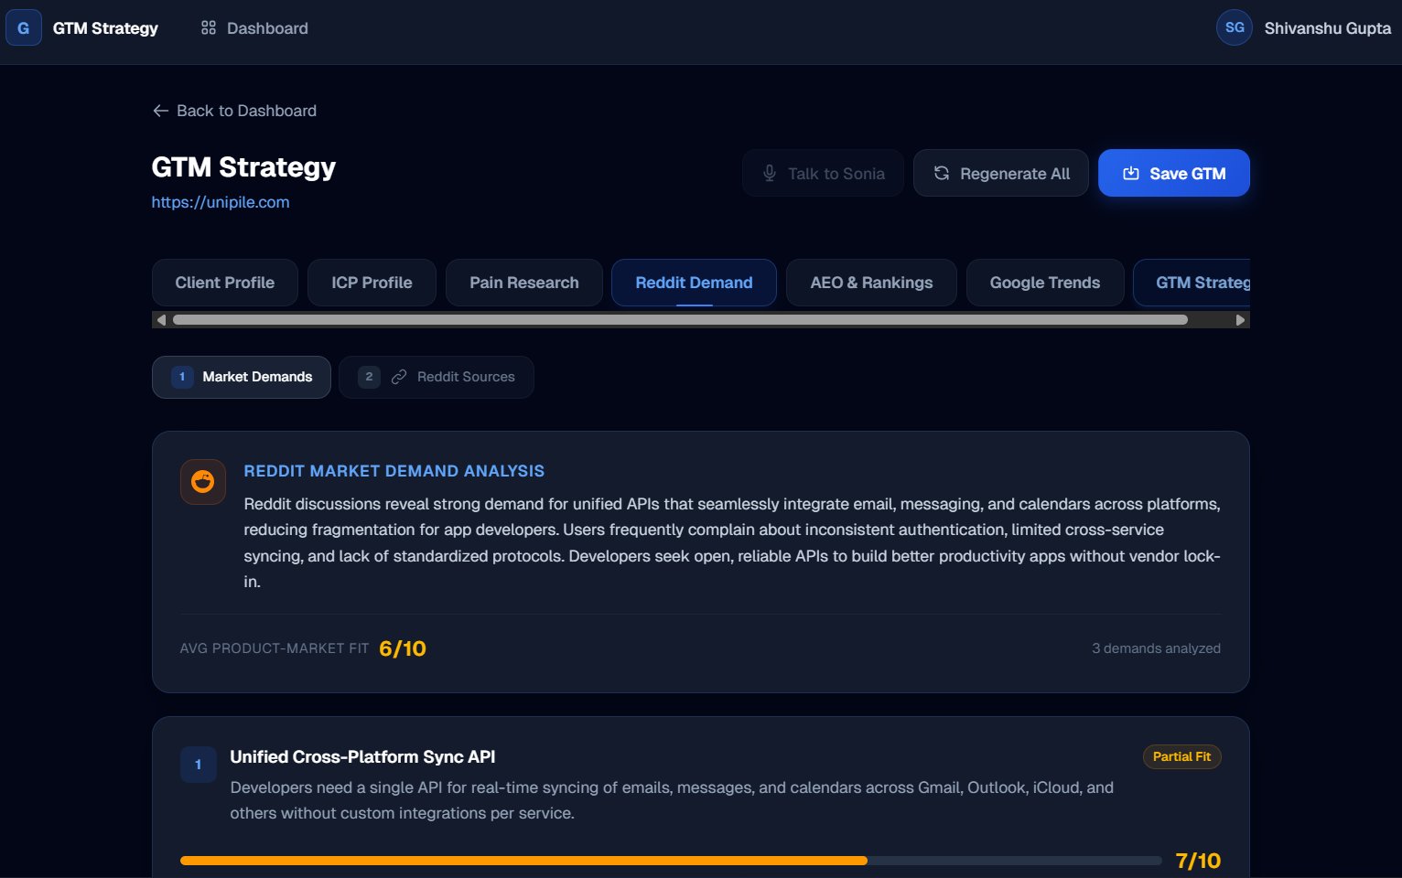
Task: Click the horizontal tab scrollbar thumb
Action: (680, 320)
